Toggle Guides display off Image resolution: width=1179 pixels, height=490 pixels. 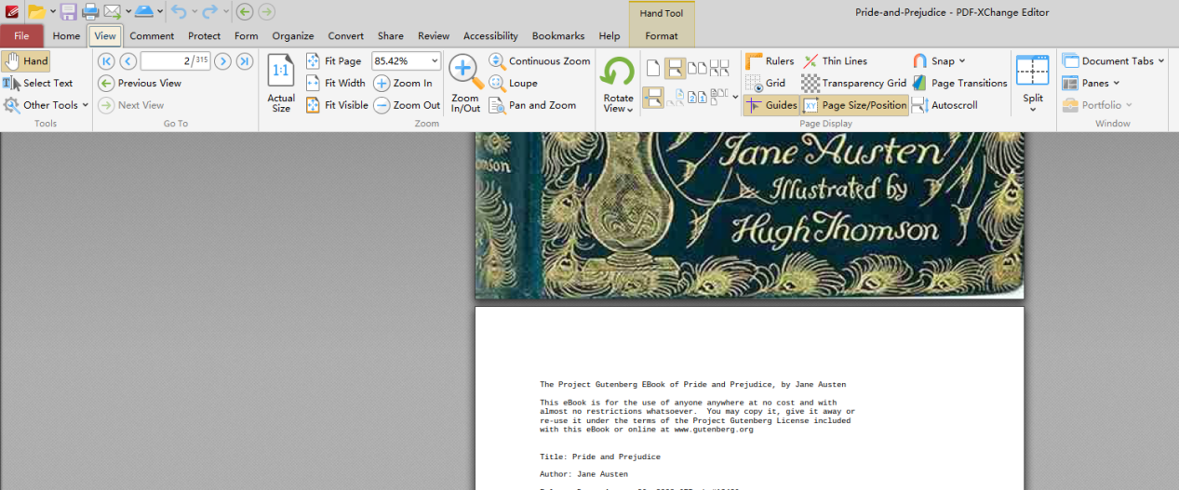(770, 105)
